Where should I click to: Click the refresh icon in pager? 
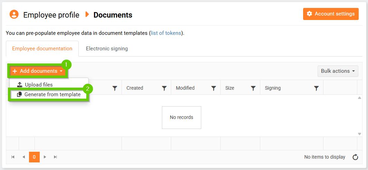pyautogui.click(x=355, y=157)
